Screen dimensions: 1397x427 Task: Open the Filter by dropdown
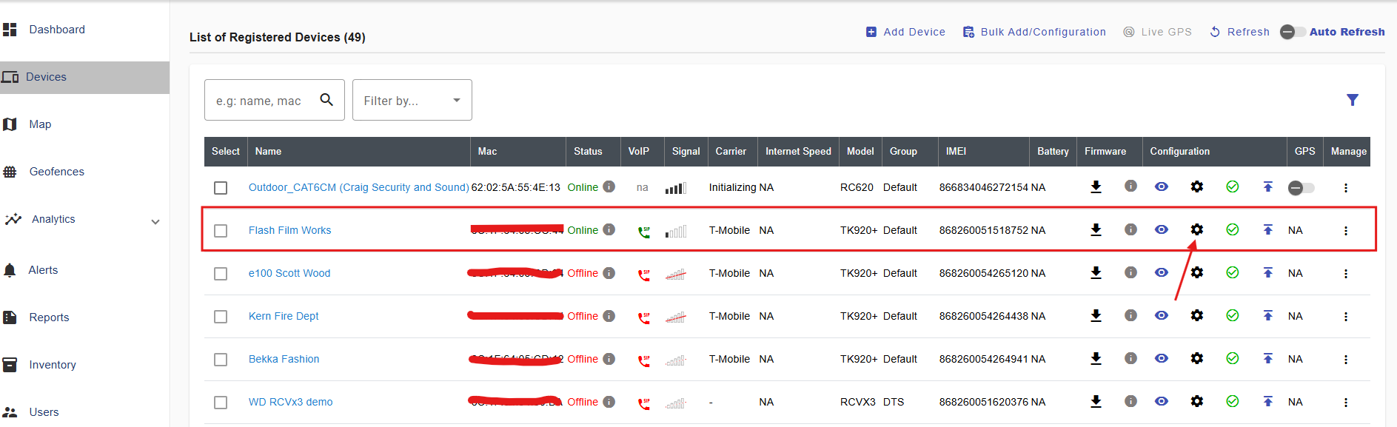(x=412, y=101)
